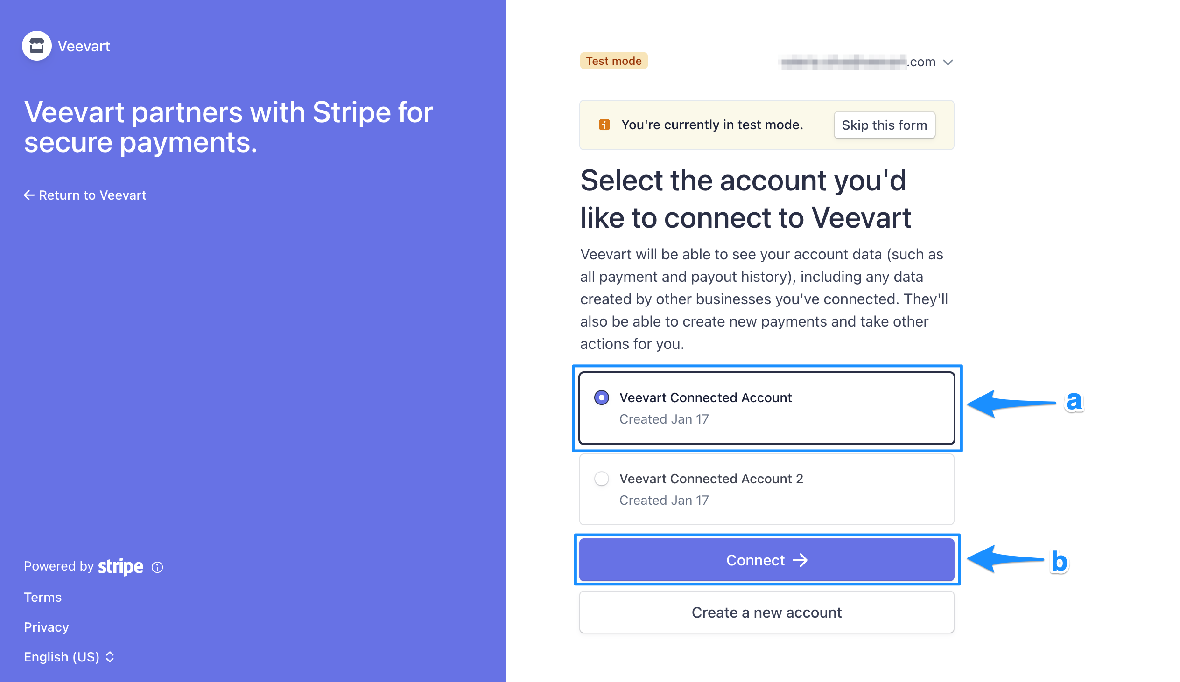Click Create a new account

coord(766,612)
